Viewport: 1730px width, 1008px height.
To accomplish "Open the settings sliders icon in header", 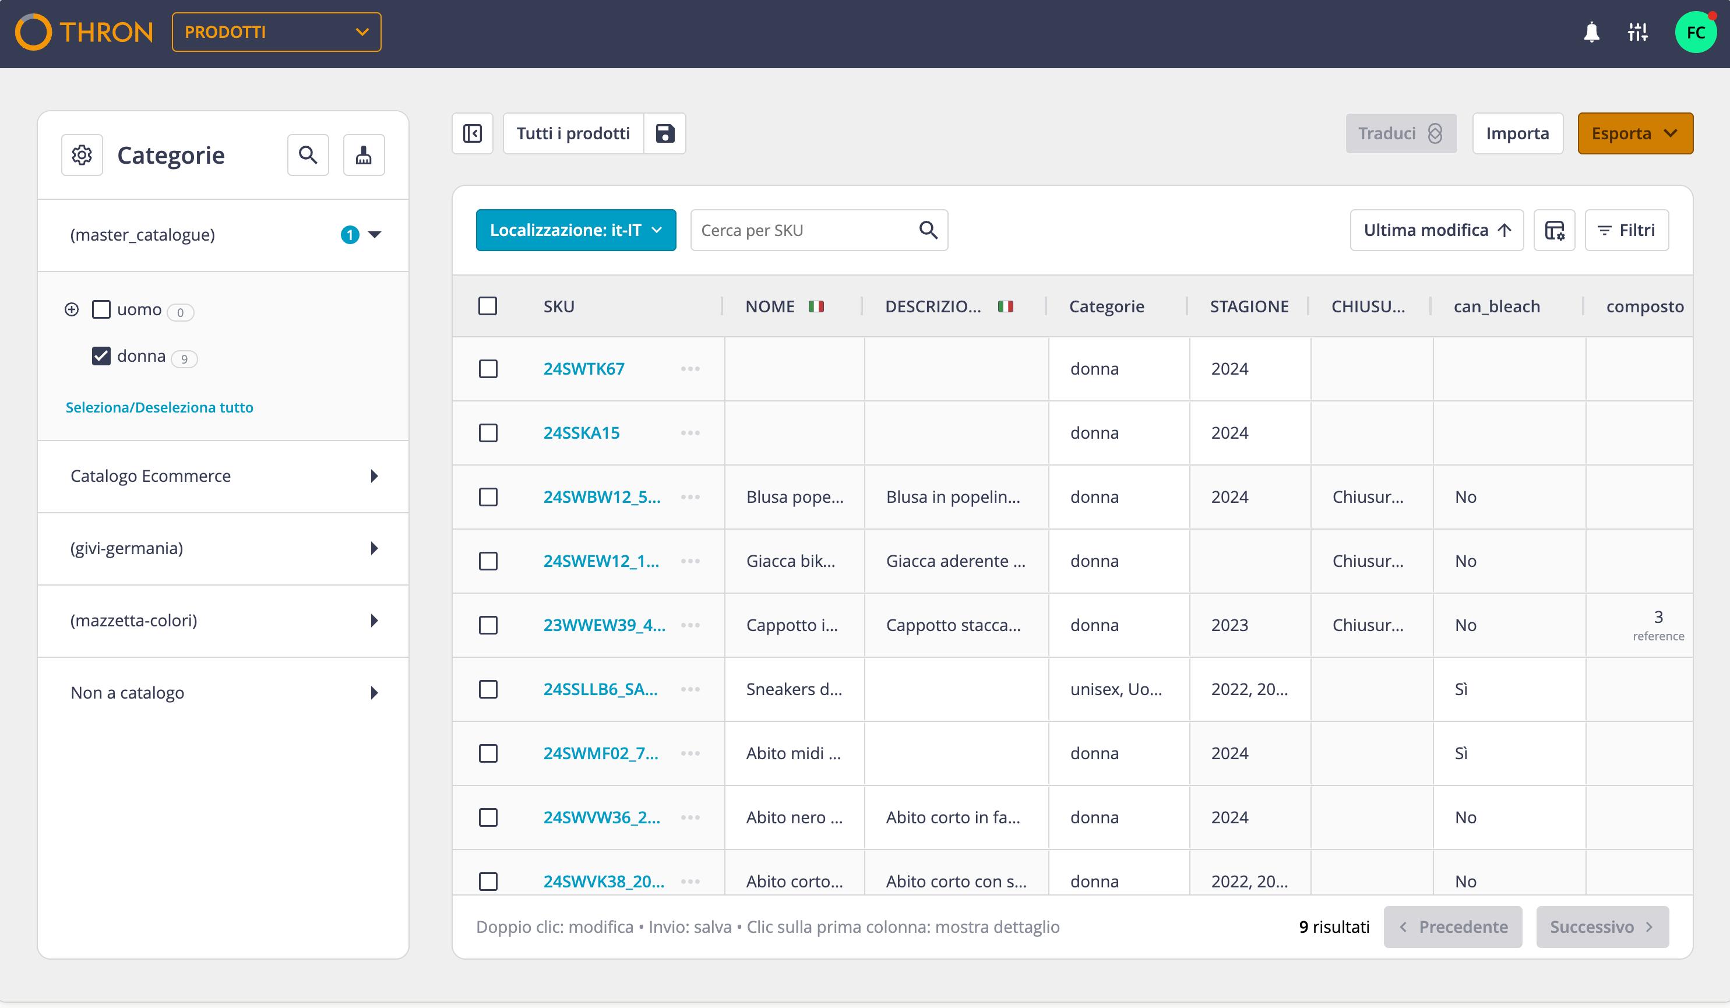I will coord(1637,32).
